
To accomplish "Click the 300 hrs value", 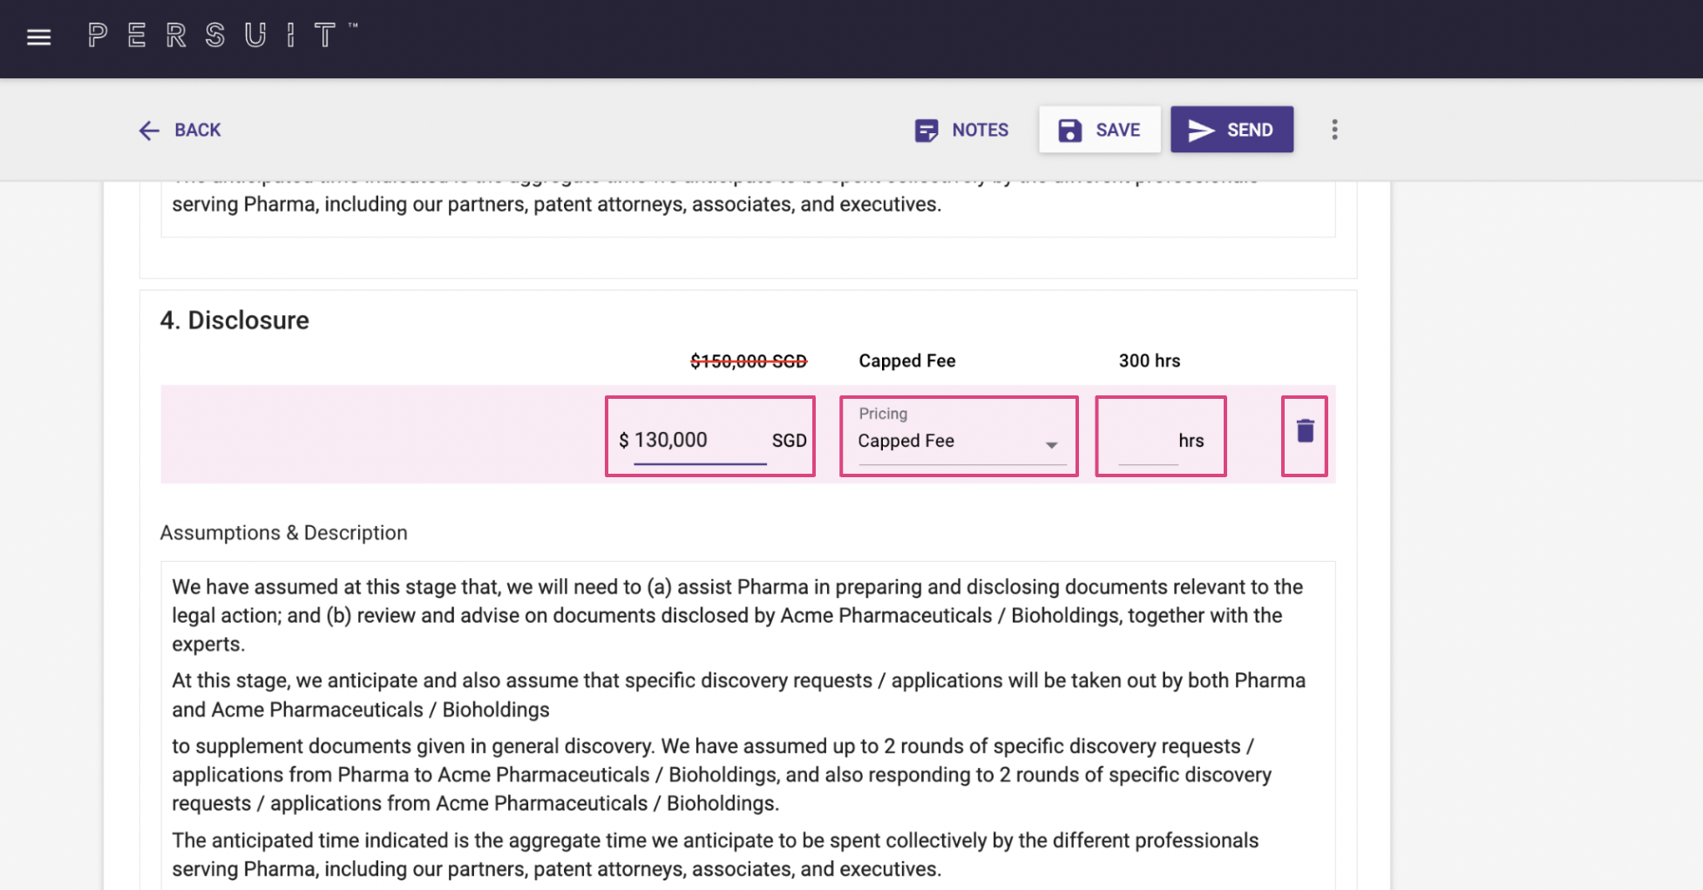I will pos(1149,361).
